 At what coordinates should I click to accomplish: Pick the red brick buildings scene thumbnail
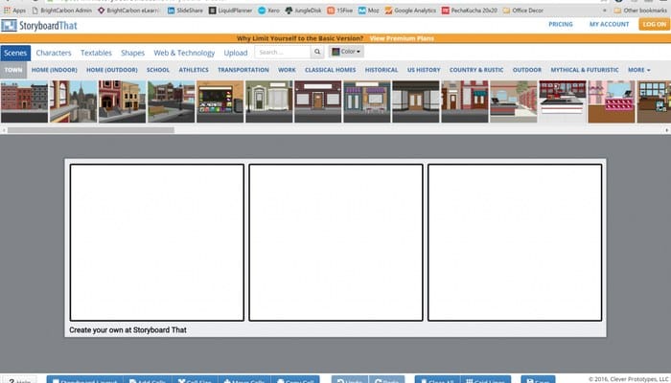[24, 101]
